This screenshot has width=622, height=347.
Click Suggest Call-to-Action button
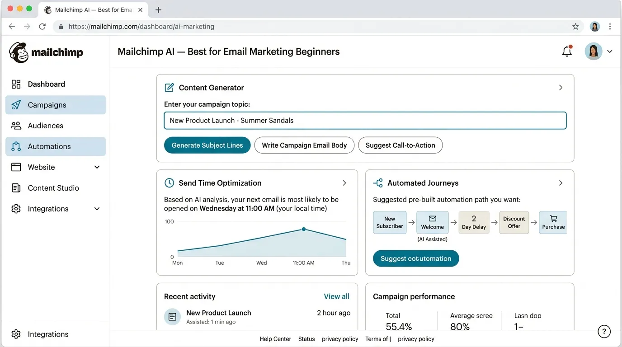click(401, 145)
